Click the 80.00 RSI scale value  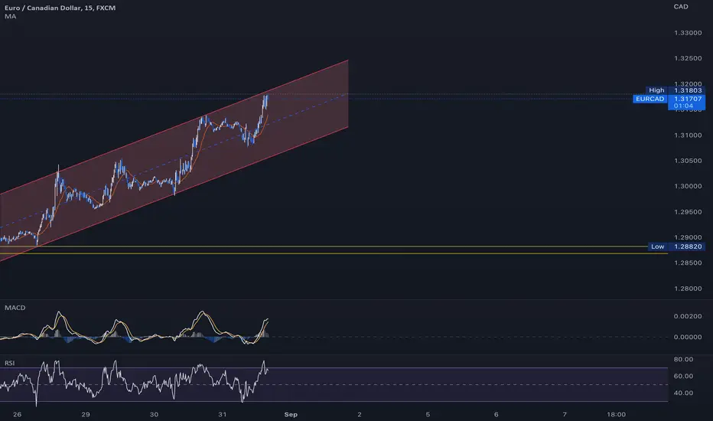(x=683, y=359)
